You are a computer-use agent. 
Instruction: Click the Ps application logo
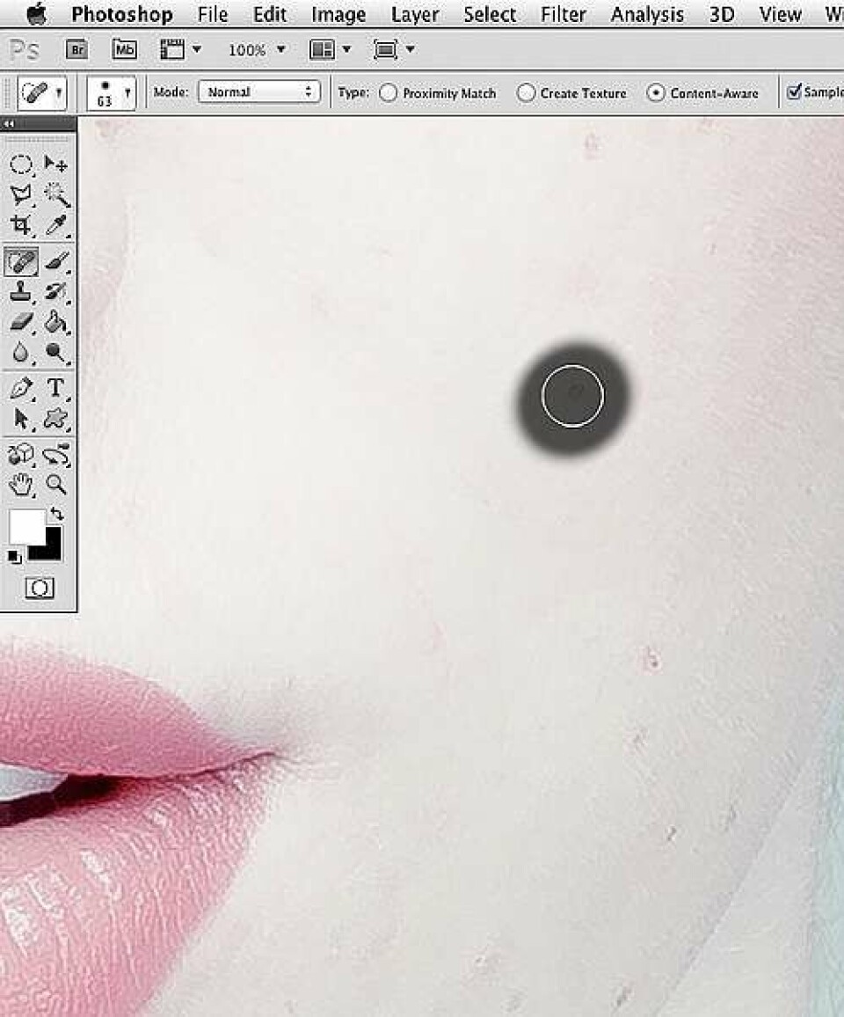(24, 50)
